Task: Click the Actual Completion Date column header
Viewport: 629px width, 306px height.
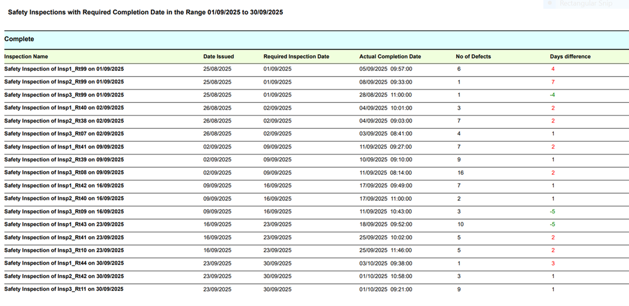Action: point(390,57)
